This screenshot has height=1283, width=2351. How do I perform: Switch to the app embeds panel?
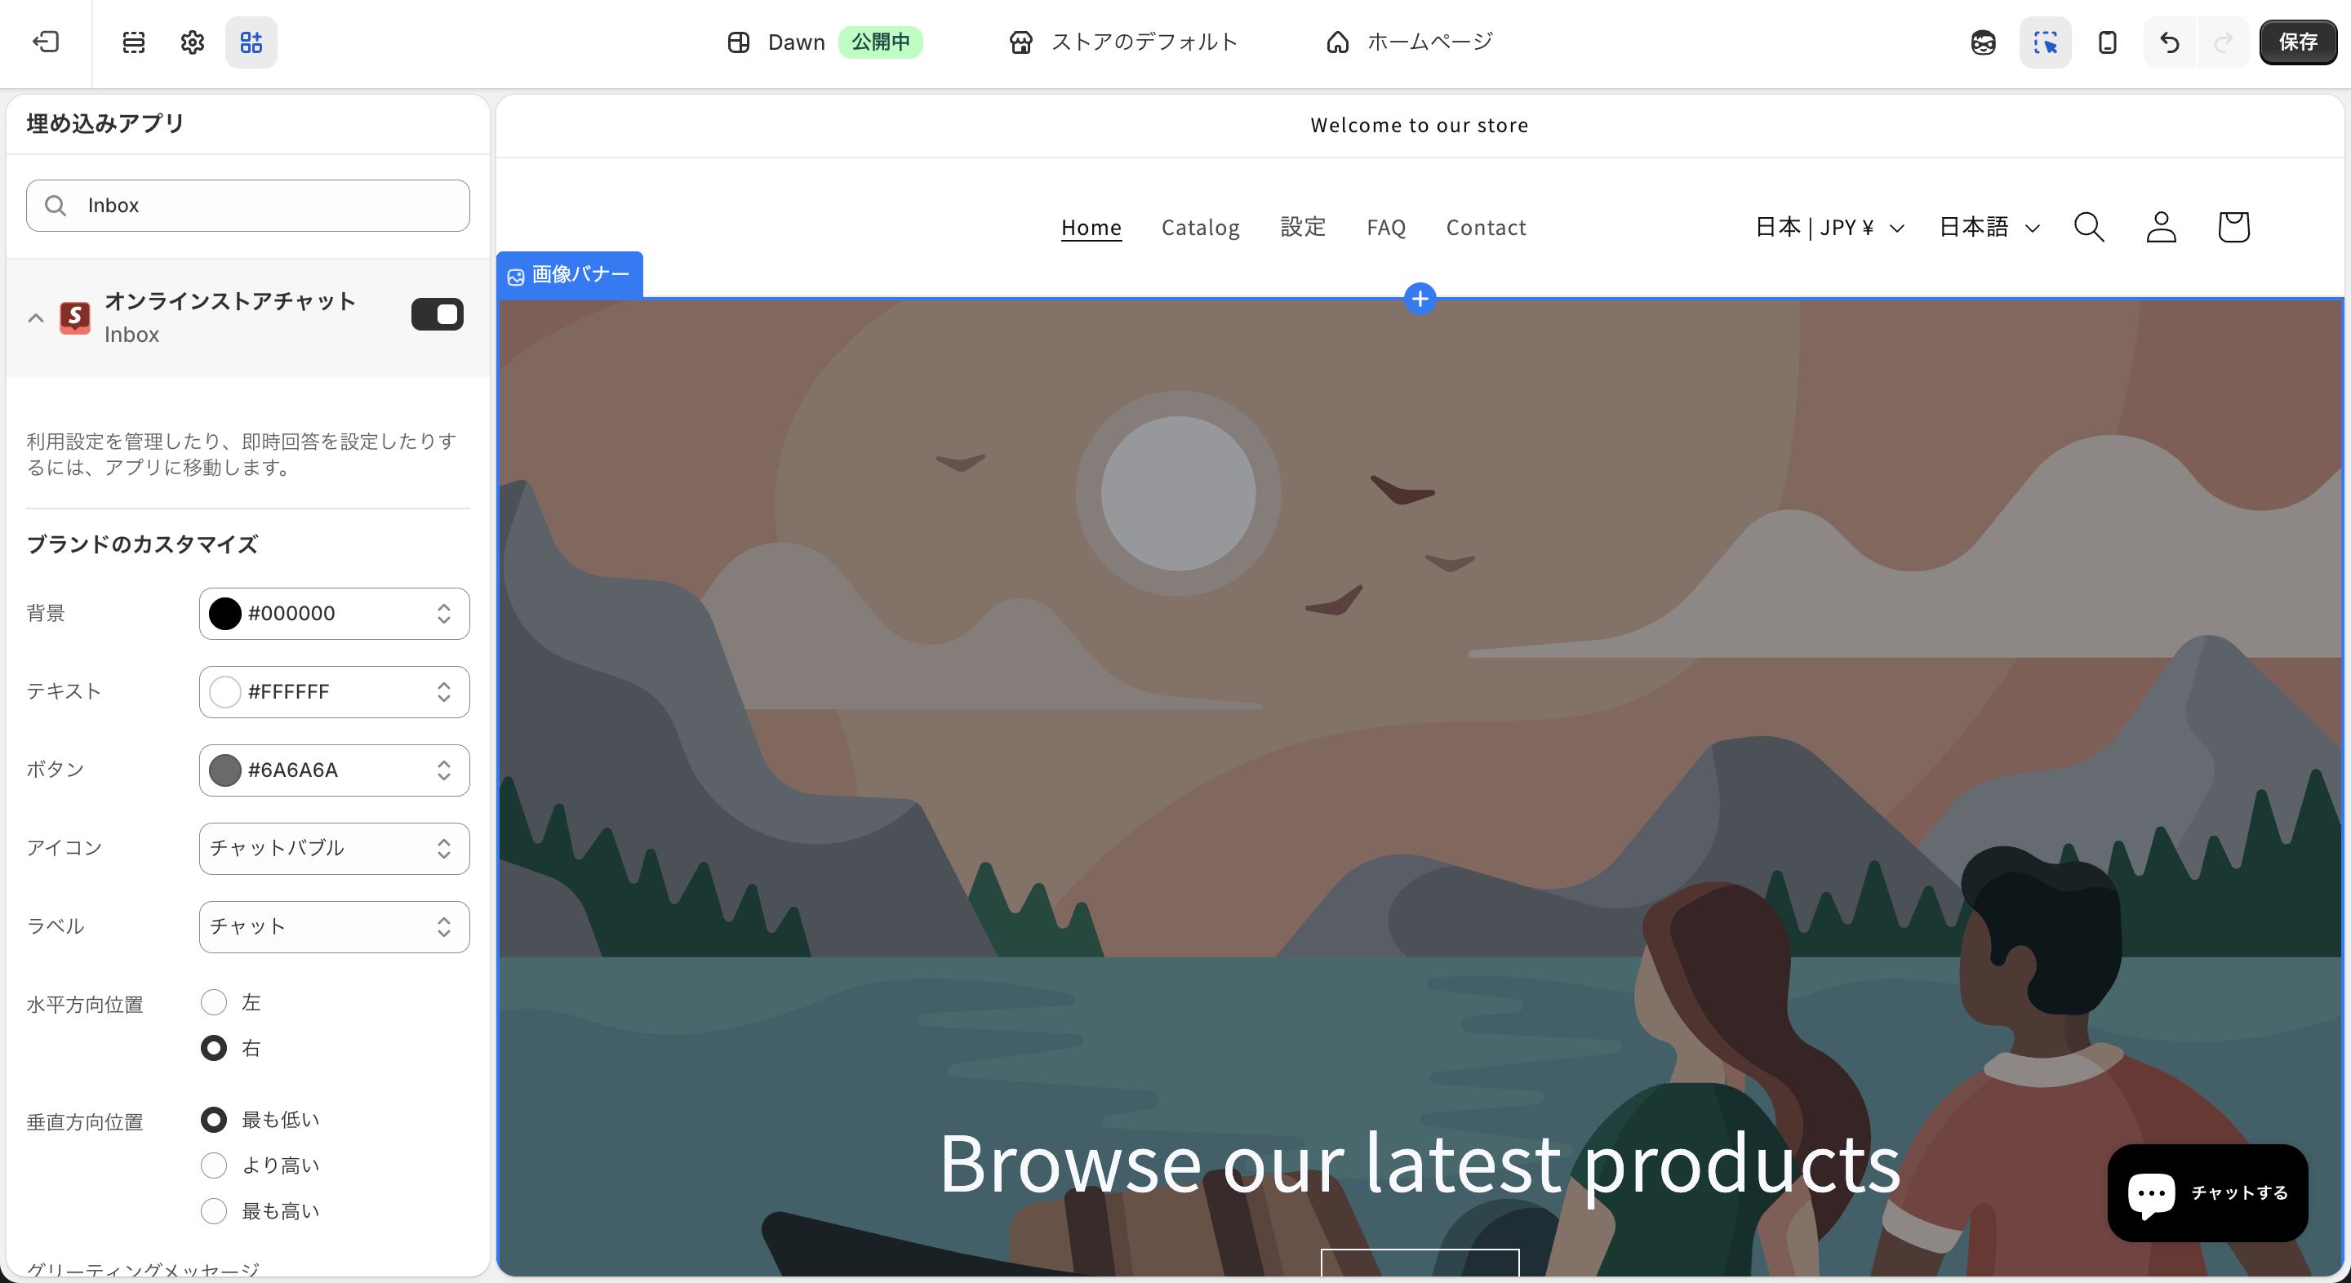pos(251,42)
